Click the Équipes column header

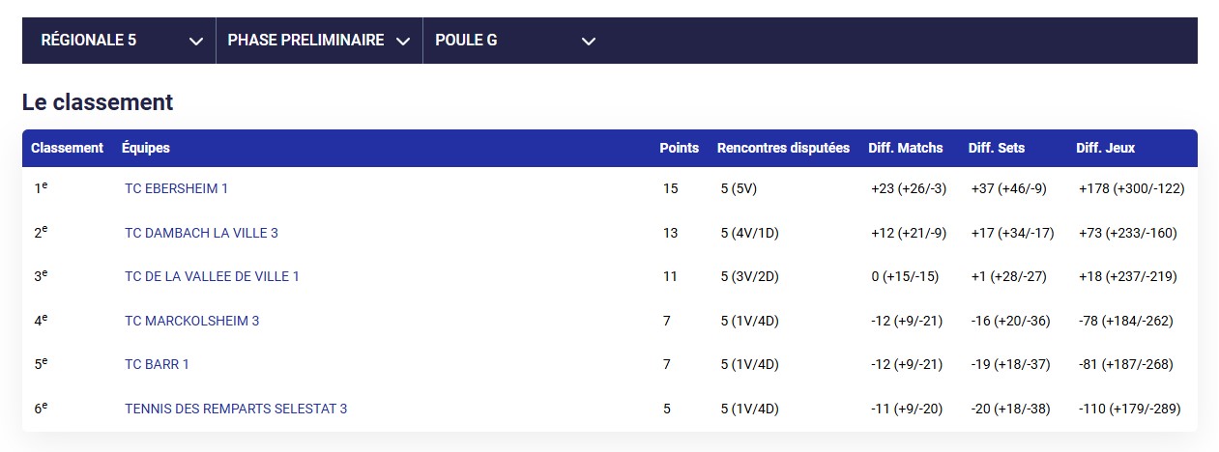point(146,149)
